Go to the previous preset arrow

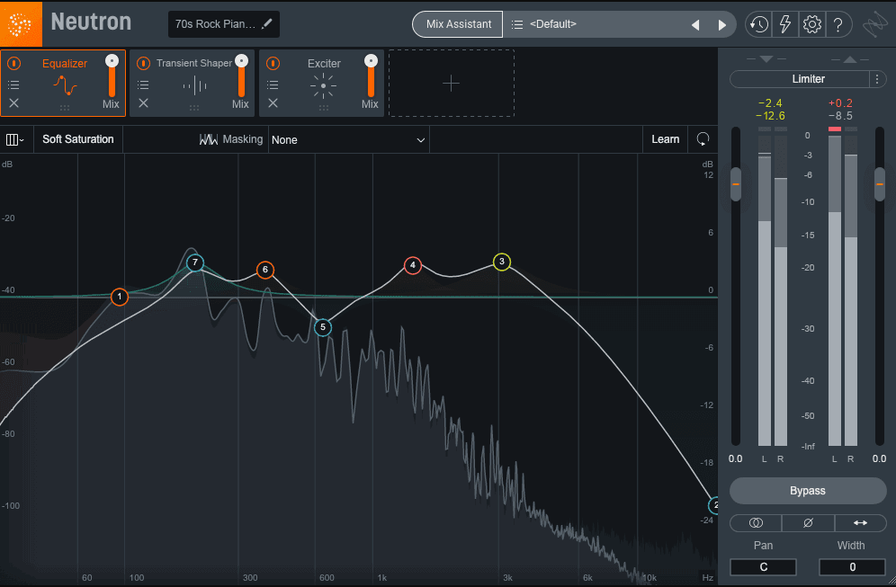click(695, 24)
